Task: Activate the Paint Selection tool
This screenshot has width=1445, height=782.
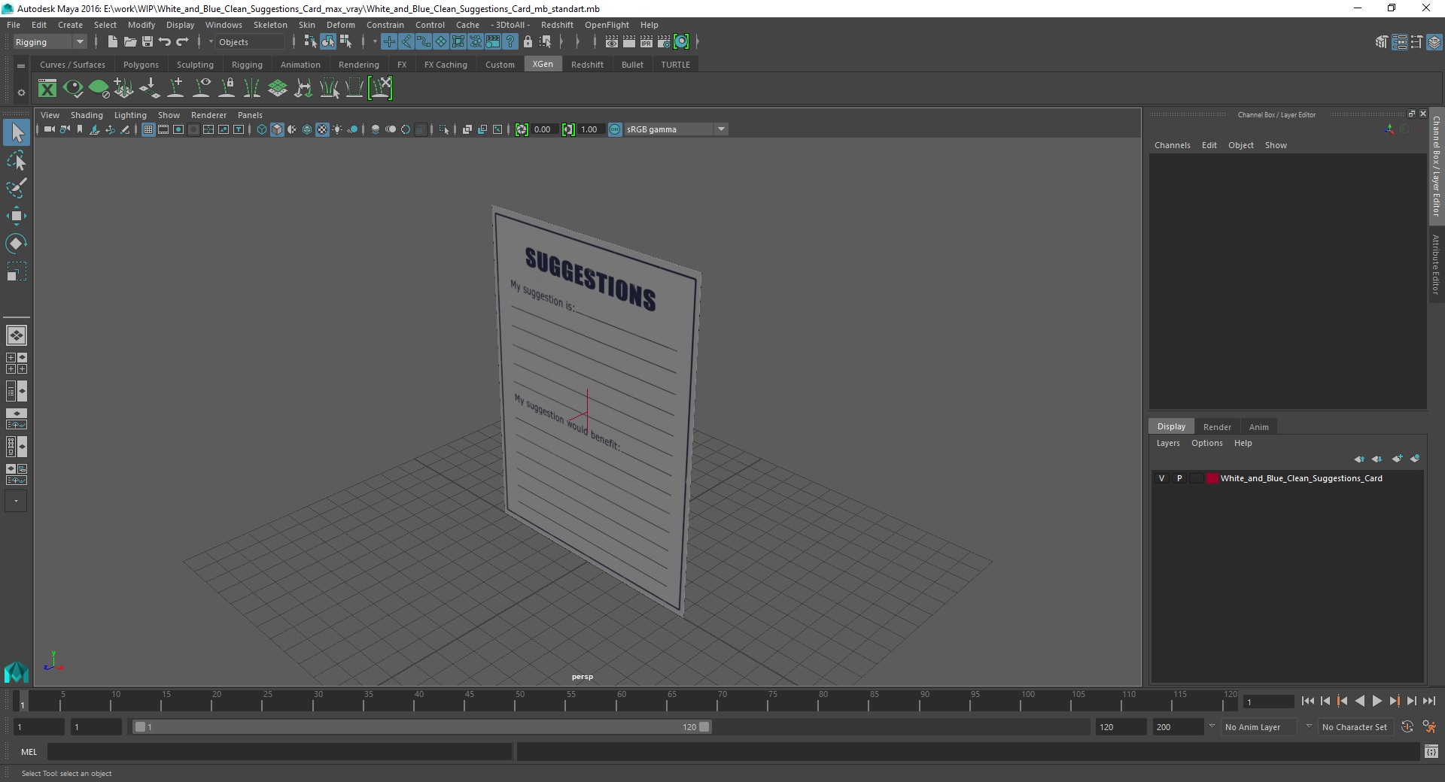Action: 17,188
